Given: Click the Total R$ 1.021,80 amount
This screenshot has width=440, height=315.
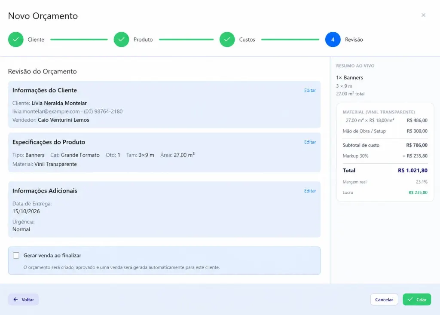Looking at the screenshot, I should 412,171.
